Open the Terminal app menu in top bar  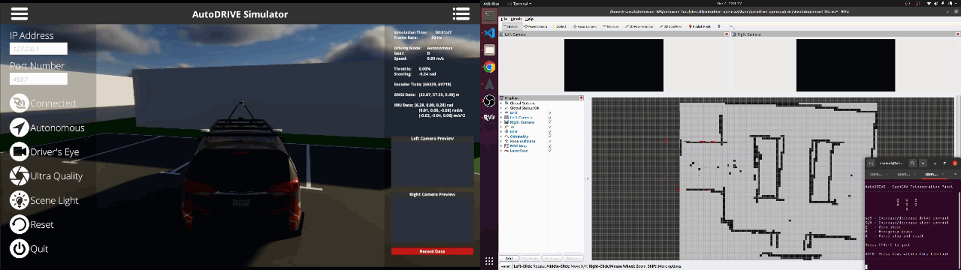click(519, 3)
